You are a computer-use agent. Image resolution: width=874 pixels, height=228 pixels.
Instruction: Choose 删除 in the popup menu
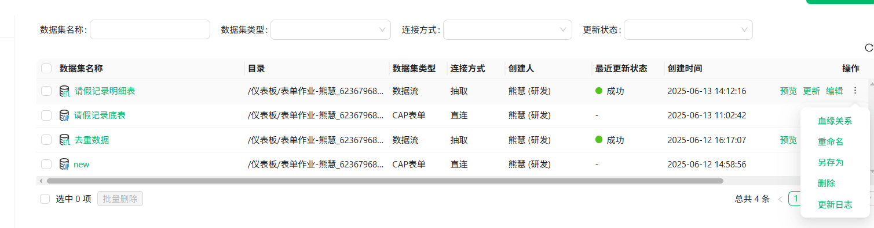[827, 184]
